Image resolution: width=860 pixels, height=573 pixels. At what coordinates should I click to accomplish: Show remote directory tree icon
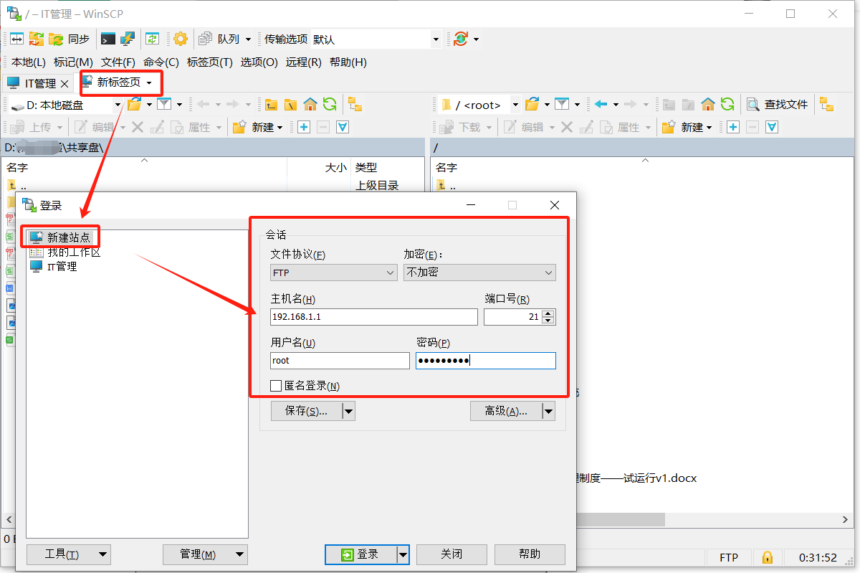pos(827,105)
